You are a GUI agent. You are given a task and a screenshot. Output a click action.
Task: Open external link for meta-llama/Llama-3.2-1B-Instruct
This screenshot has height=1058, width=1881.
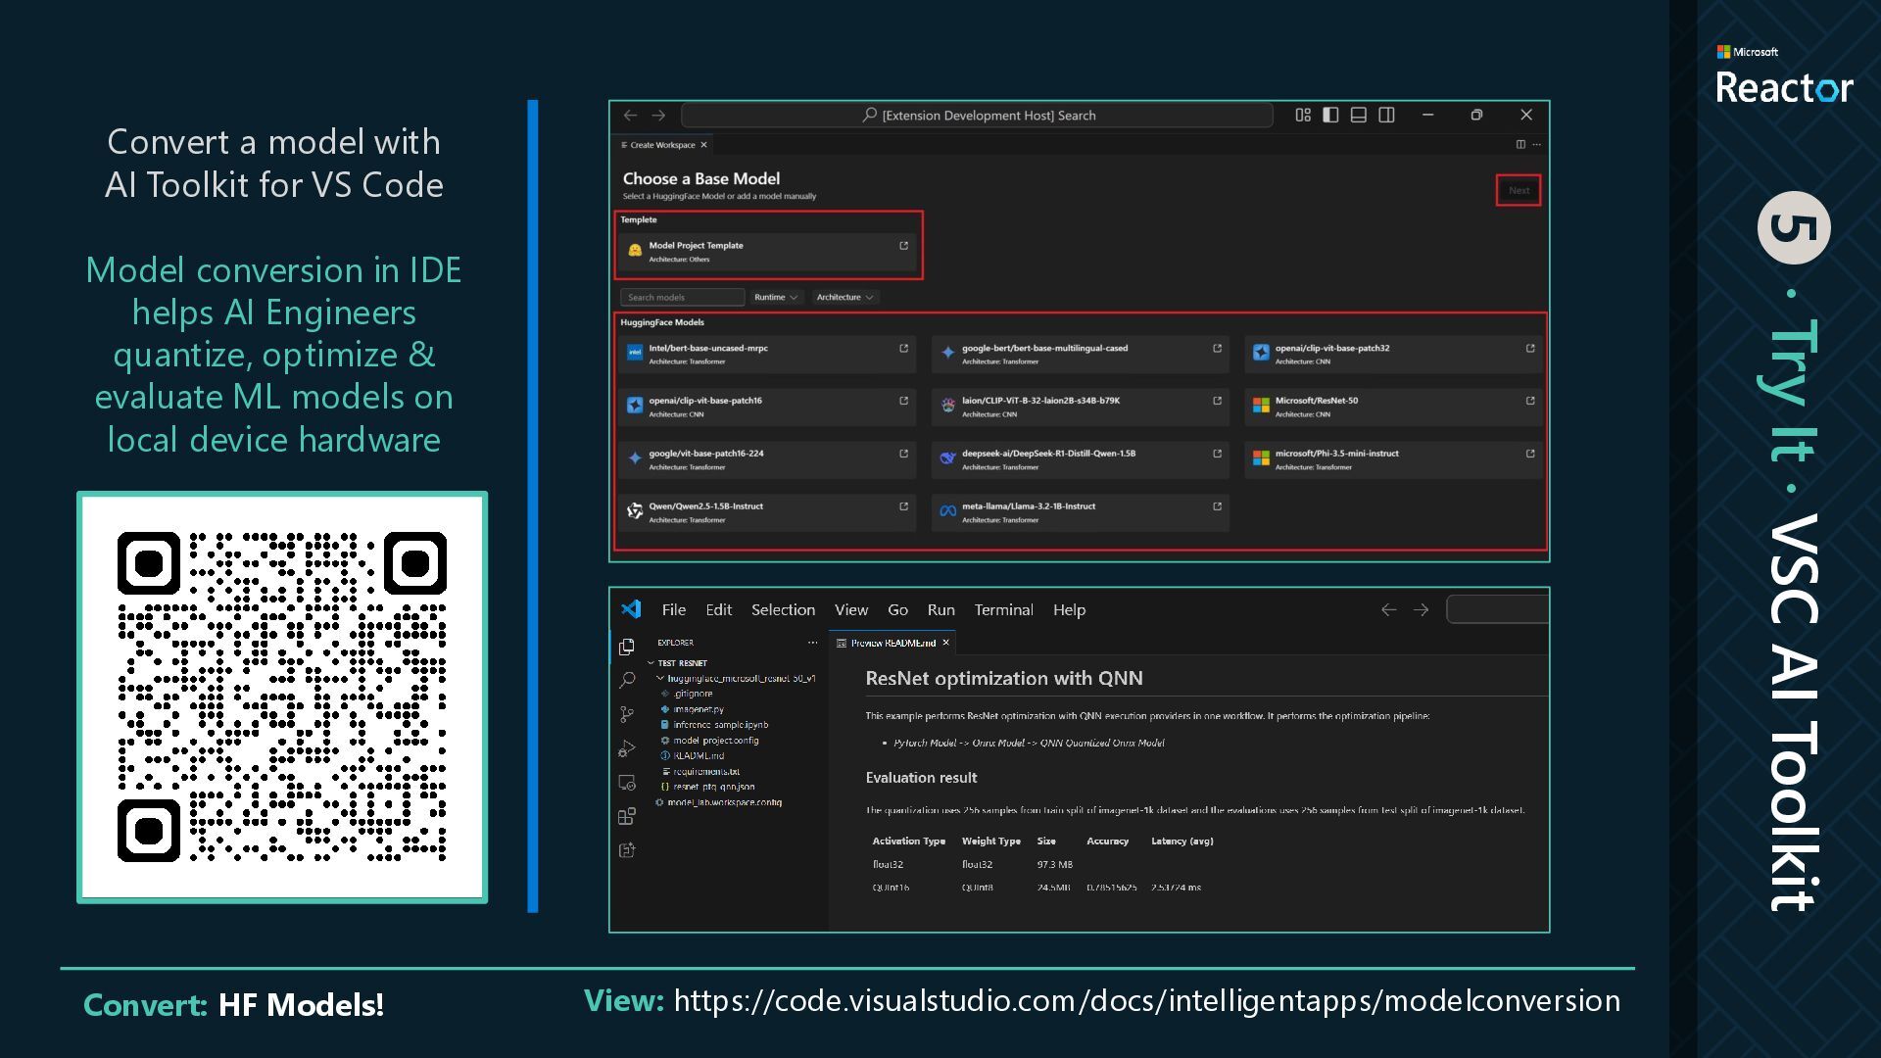1217,506
